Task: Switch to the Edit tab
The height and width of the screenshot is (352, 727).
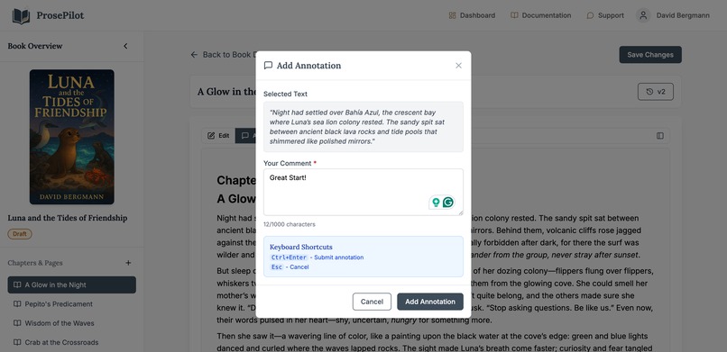Action: 218,136
